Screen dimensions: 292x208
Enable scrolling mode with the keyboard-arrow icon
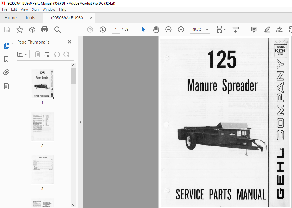coord(236,30)
